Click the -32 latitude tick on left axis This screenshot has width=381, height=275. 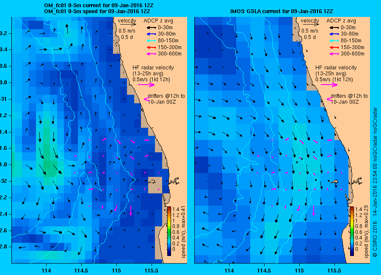pyautogui.click(x=3, y=181)
